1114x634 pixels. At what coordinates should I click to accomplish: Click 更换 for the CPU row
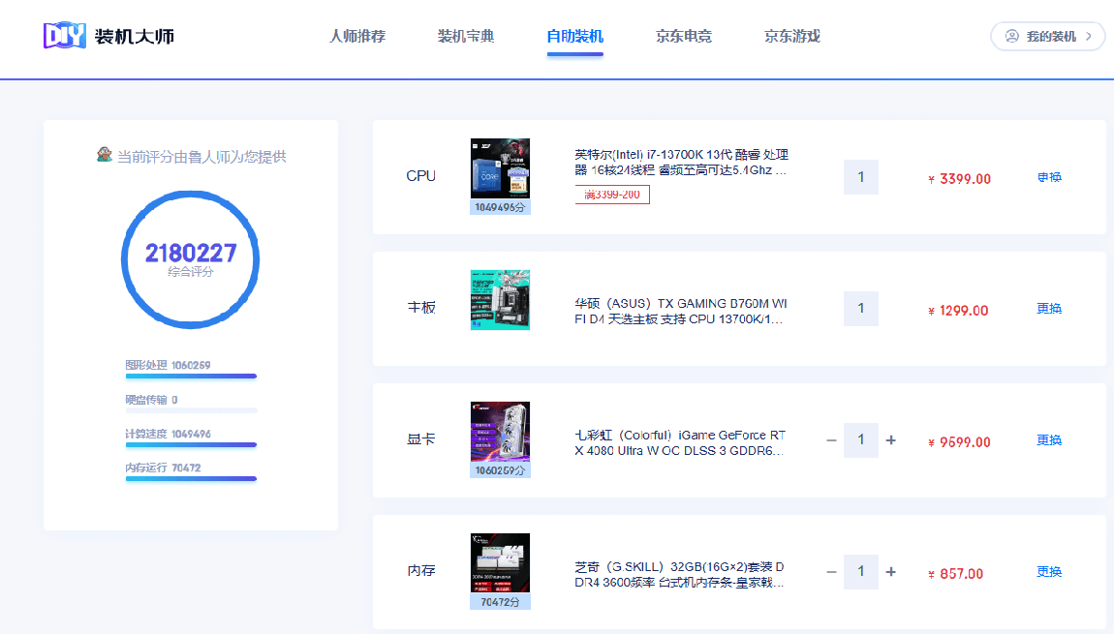coord(1049,177)
